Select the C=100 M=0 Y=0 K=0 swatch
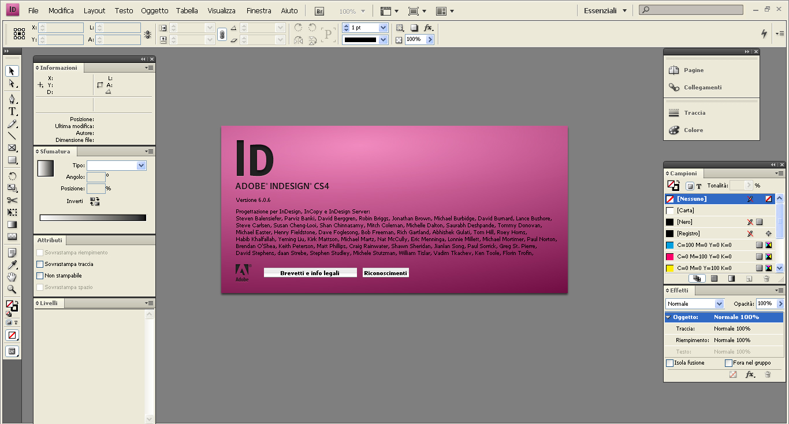The width and height of the screenshot is (789, 424). coord(720,245)
